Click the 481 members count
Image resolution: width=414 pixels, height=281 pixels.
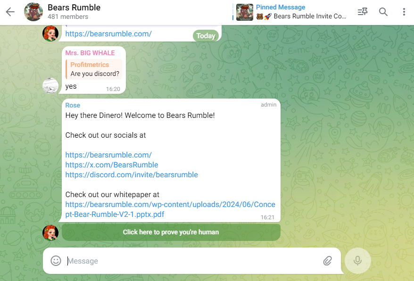tap(68, 17)
